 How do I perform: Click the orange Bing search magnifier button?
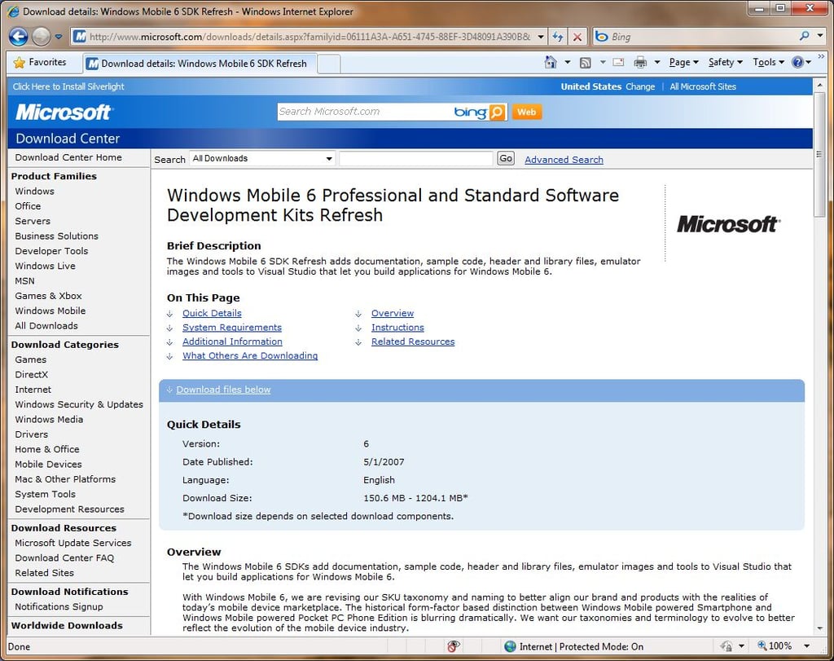tap(498, 112)
